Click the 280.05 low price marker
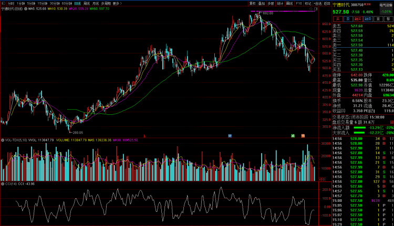394x226 pixels. (x=77, y=133)
